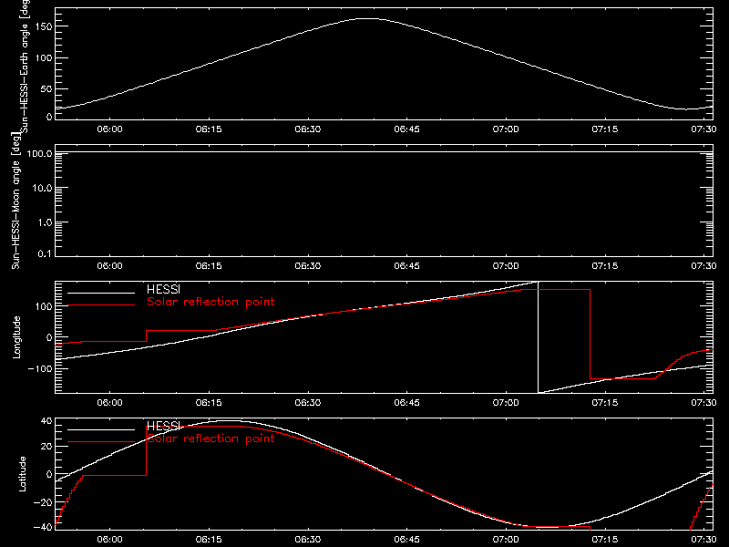
Task: Click the 150 tick on Earth angle axis
Action: pos(44,26)
